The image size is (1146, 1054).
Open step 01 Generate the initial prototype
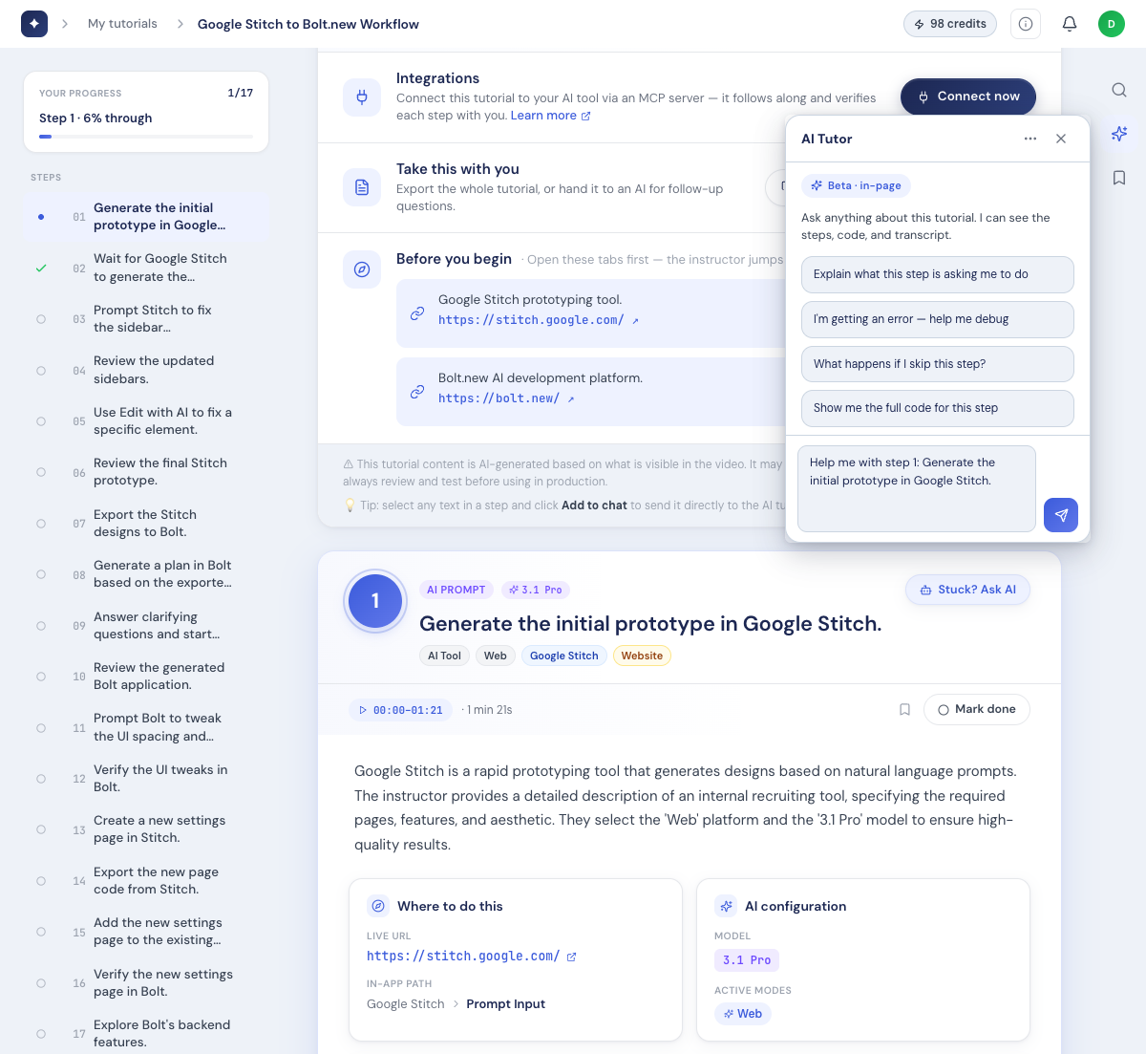click(x=146, y=217)
